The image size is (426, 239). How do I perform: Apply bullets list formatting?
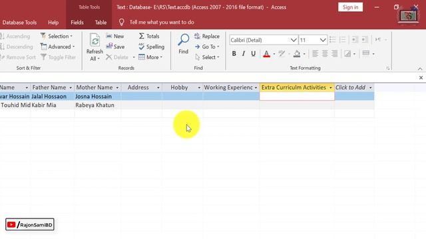click(332, 40)
